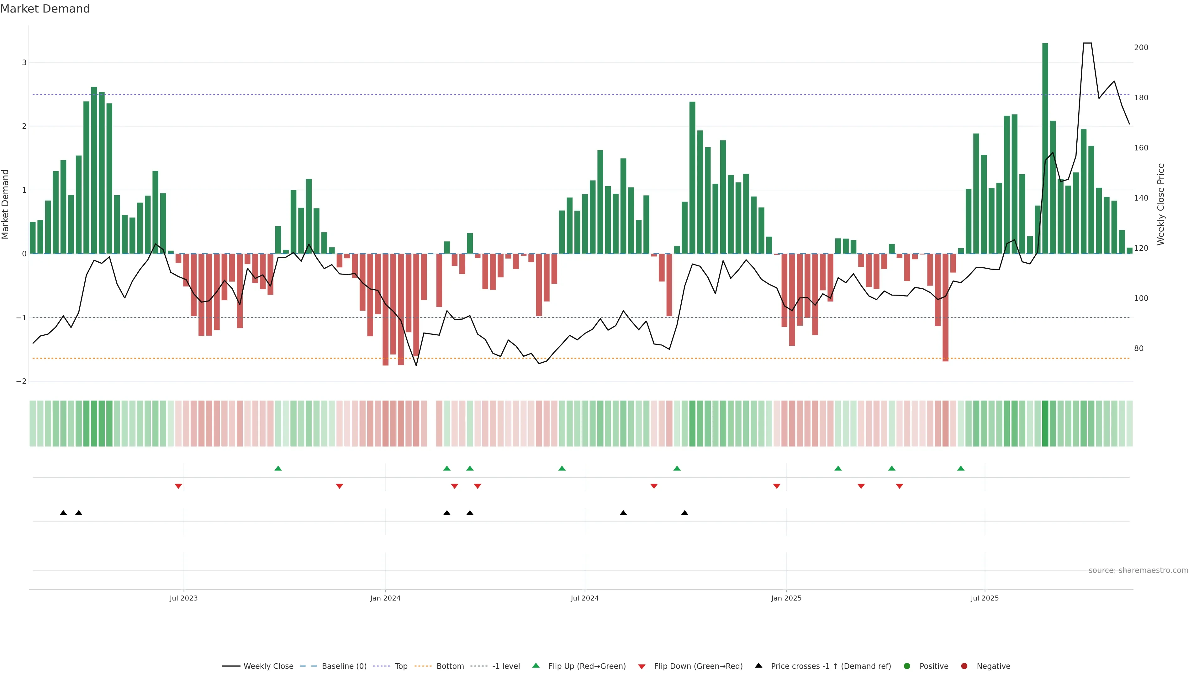Click the first black price-cross triangle marker
The width and height of the screenshot is (1204, 677).
click(x=64, y=513)
